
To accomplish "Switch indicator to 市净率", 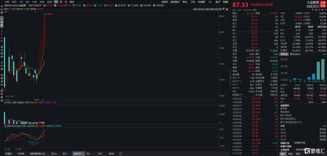I will 21,154.
